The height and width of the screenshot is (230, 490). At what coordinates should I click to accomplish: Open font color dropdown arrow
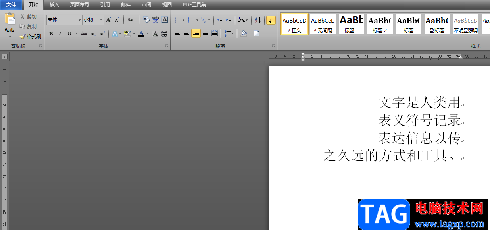tap(148, 34)
